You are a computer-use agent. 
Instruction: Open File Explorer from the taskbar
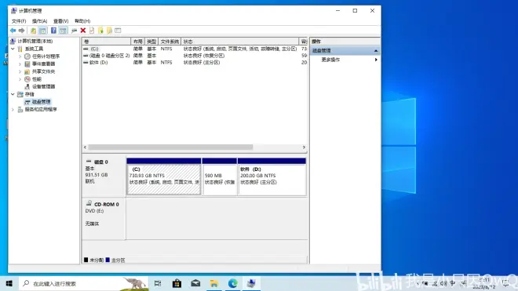point(214,283)
